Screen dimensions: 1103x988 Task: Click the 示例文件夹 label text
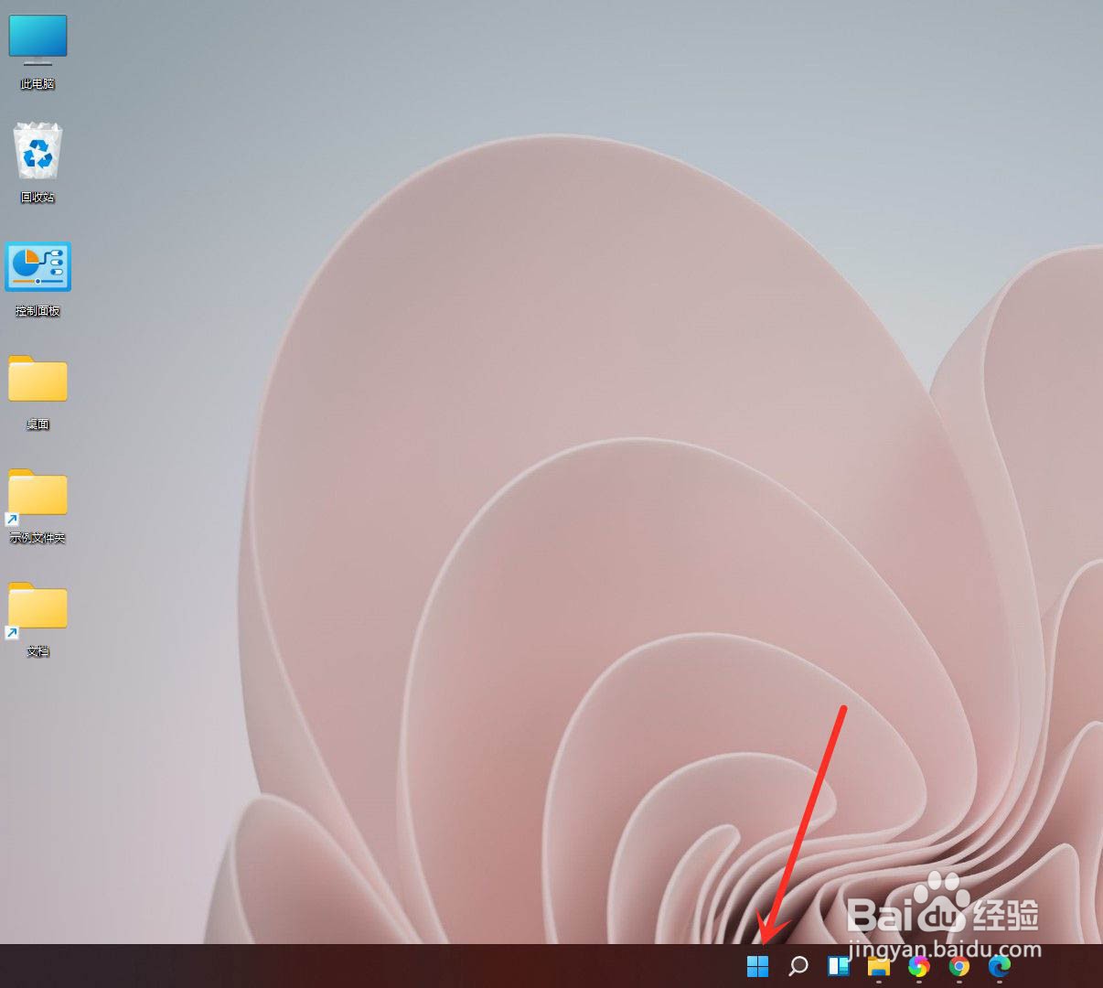(x=37, y=538)
